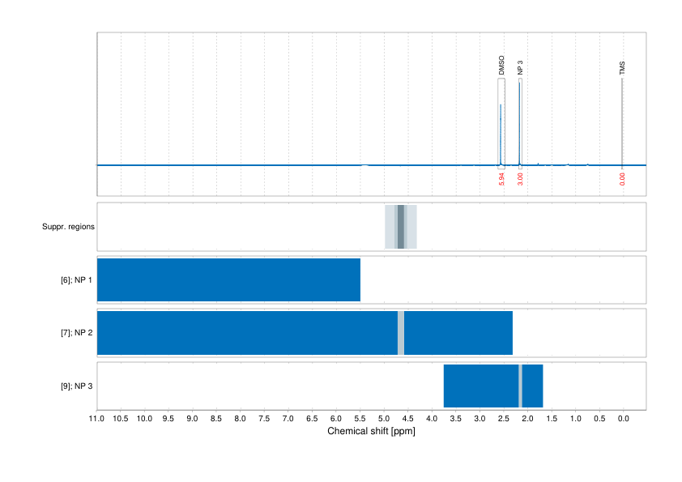Click the integral value 3.00
The height and width of the screenshot is (482, 682).
click(519, 177)
